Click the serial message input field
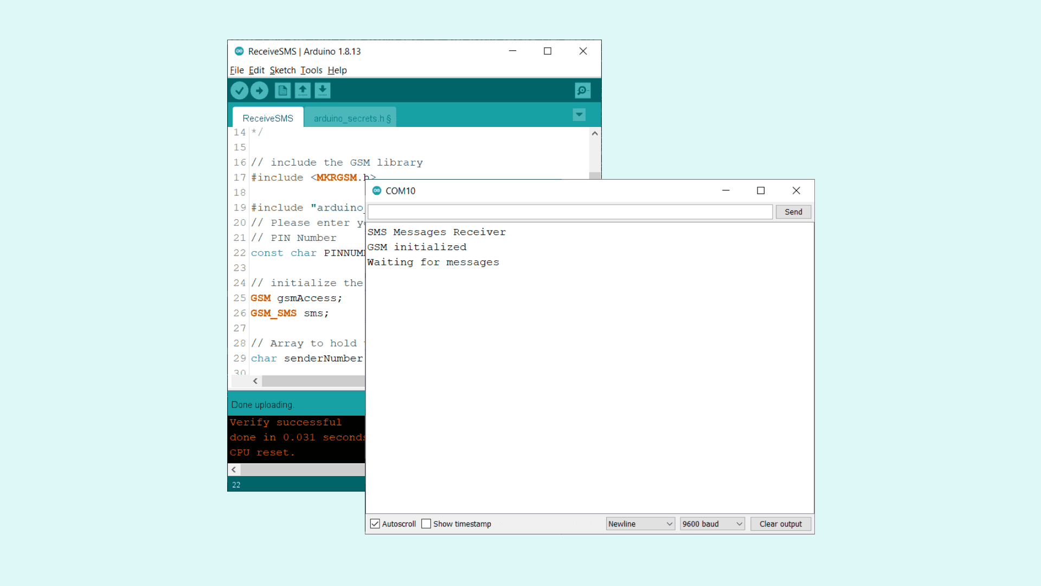Image resolution: width=1041 pixels, height=586 pixels. click(569, 212)
